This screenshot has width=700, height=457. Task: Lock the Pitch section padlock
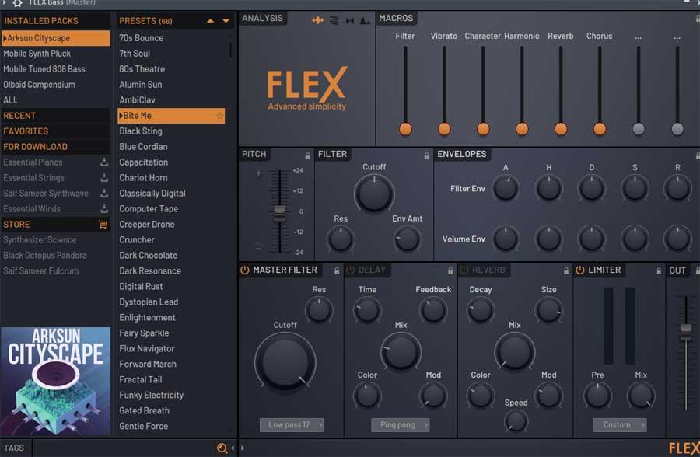tap(307, 155)
